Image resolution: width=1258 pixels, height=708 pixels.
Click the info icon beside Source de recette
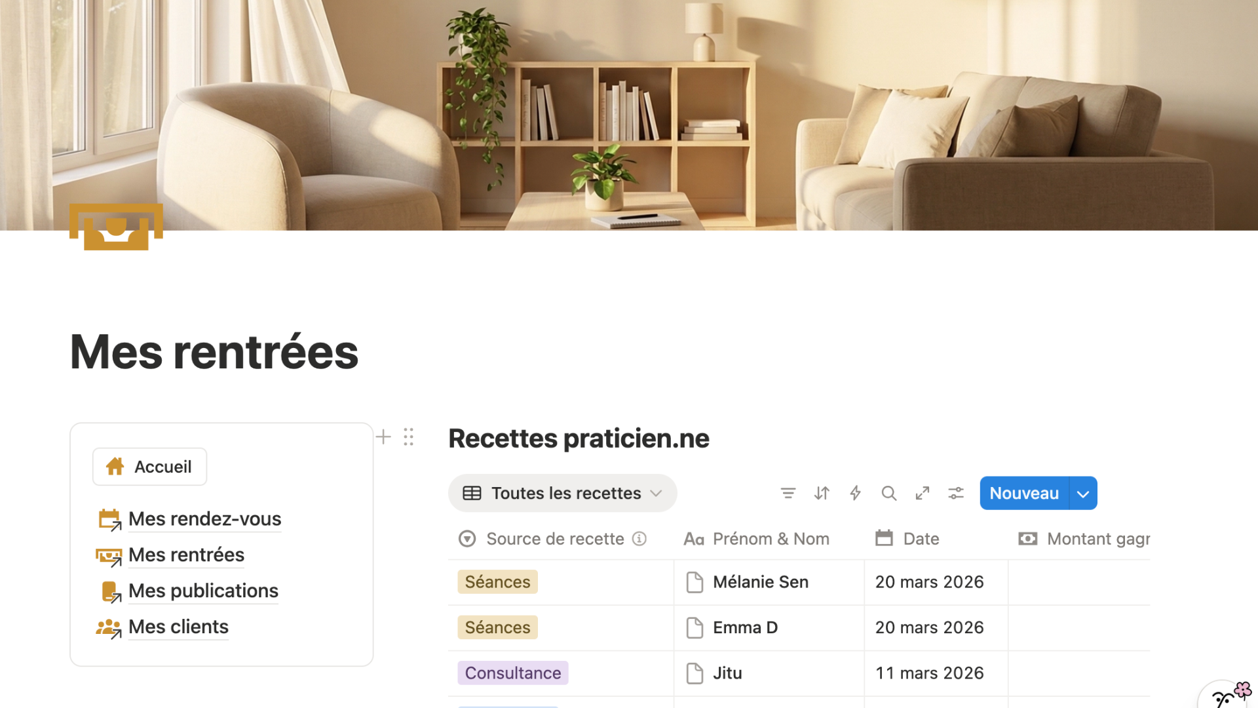(639, 539)
